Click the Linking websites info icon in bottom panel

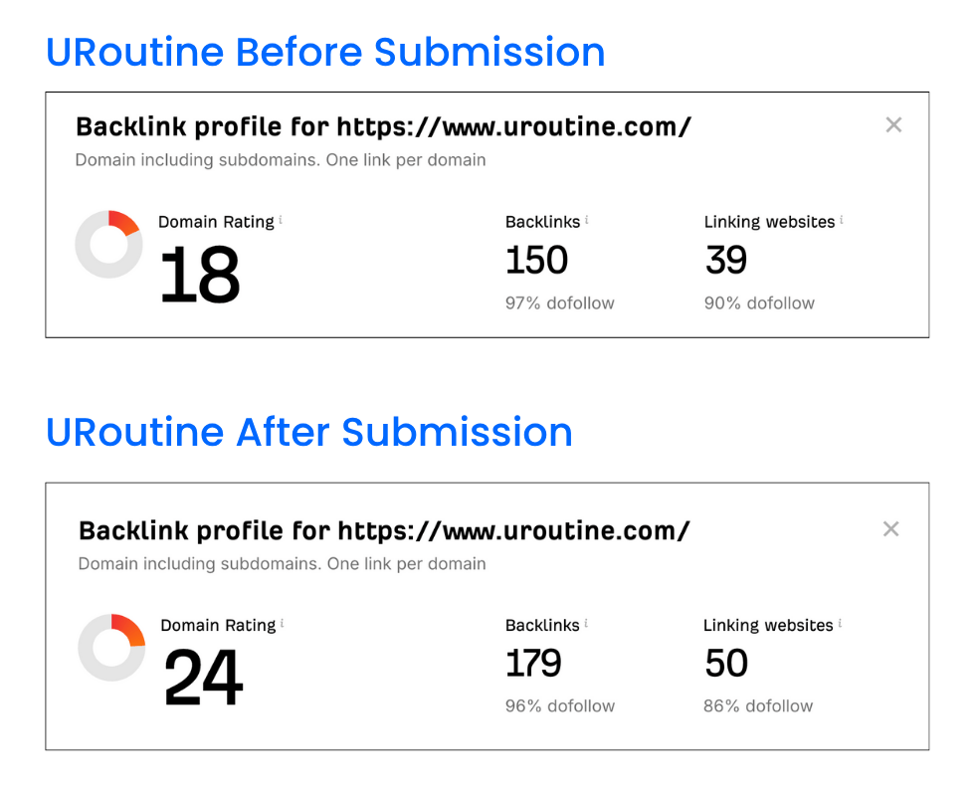click(x=840, y=624)
